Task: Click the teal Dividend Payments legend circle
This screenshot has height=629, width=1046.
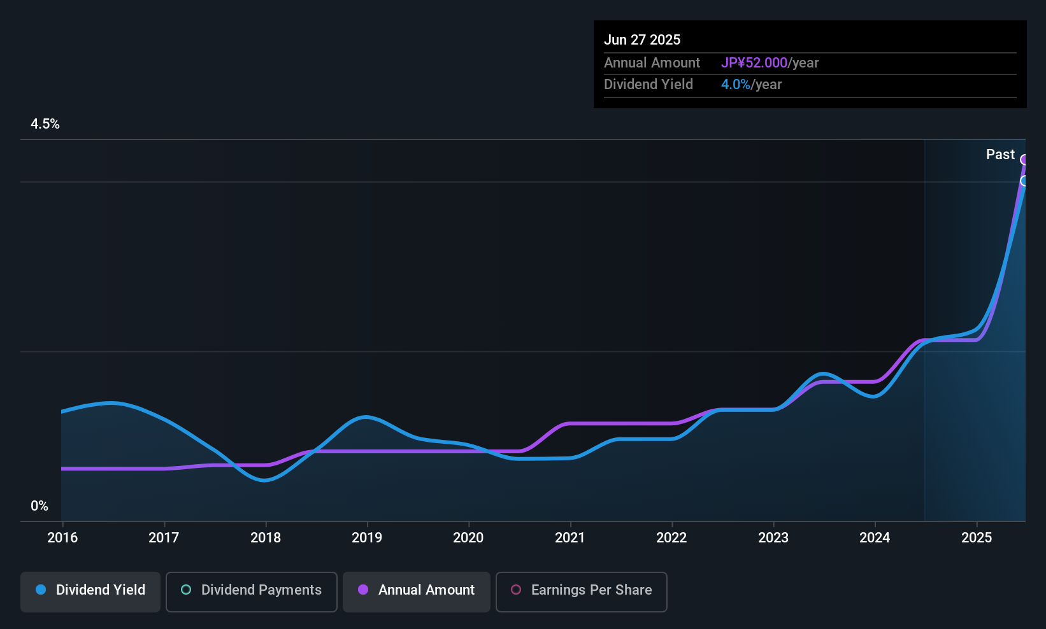Action: (x=186, y=590)
